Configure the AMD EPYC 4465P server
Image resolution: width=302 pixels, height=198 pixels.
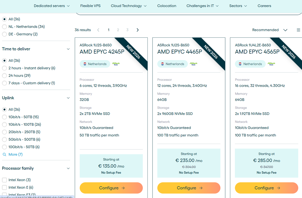189,188
